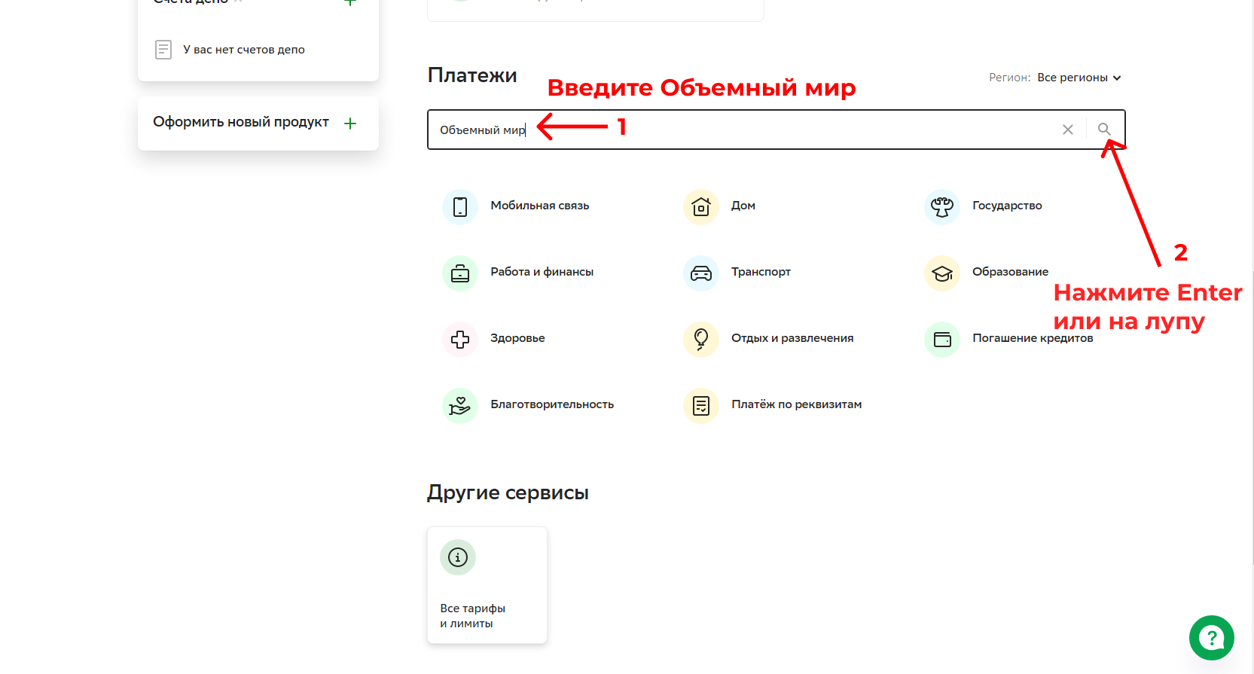1254x674 pixels.
Task: Click the Государство emblem icon
Action: 942,206
